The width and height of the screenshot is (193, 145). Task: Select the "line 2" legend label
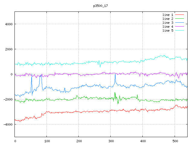(x=168, y=19)
